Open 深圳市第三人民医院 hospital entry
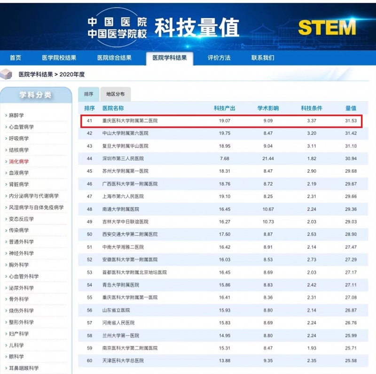Image resolution: width=376 pixels, height=374 pixels. click(x=123, y=159)
